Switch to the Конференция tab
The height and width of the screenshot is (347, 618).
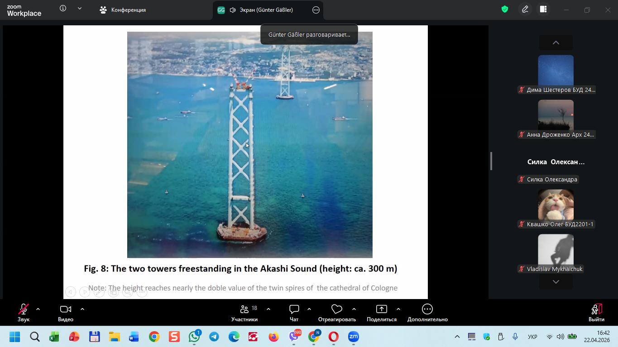tap(123, 10)
